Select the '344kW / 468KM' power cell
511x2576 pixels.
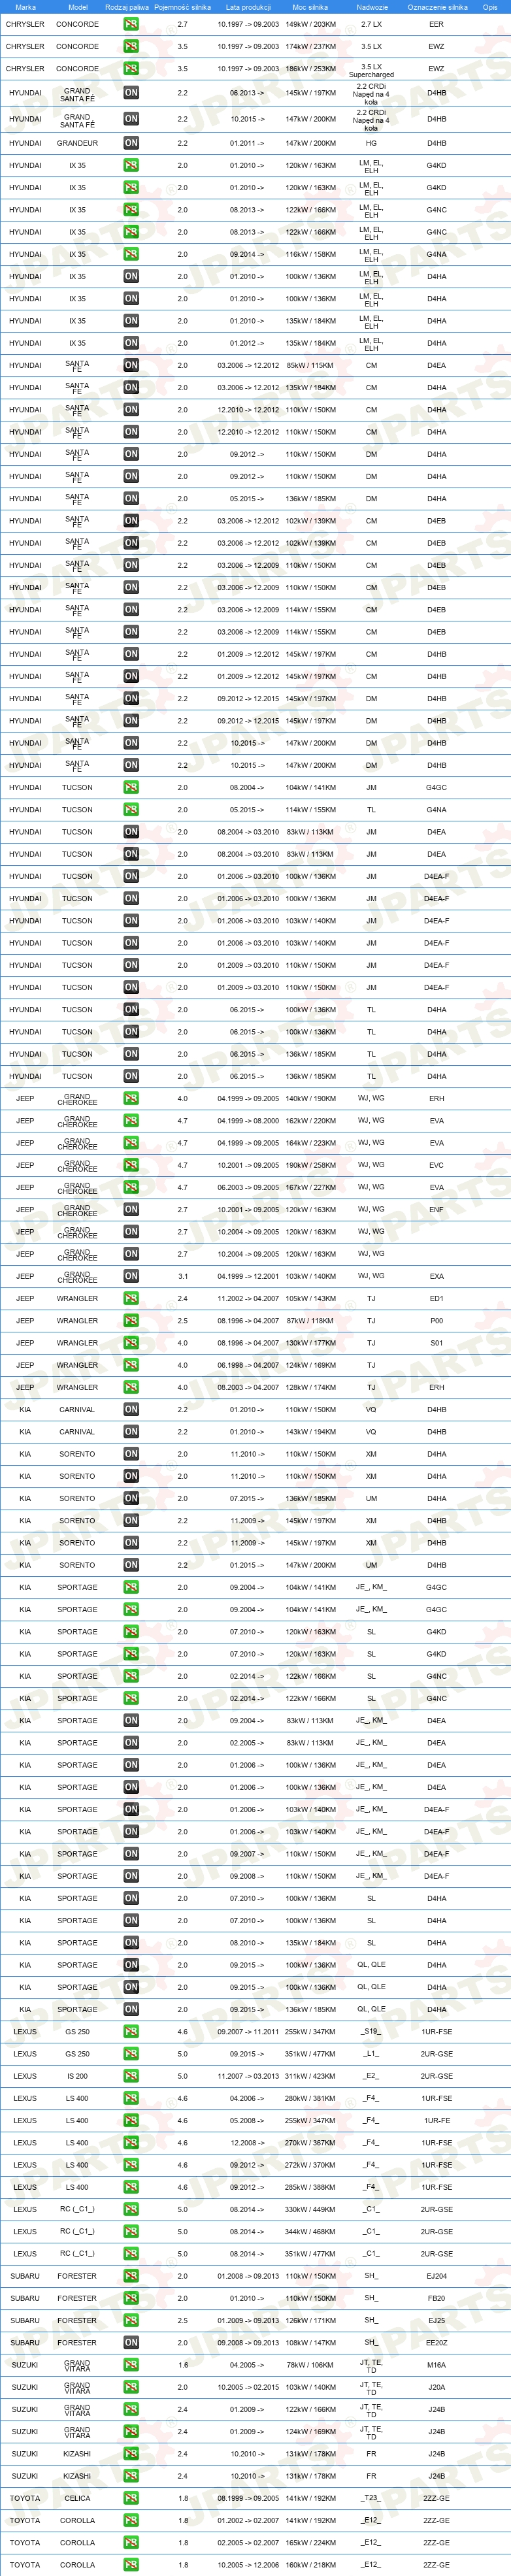(310, 2231)
